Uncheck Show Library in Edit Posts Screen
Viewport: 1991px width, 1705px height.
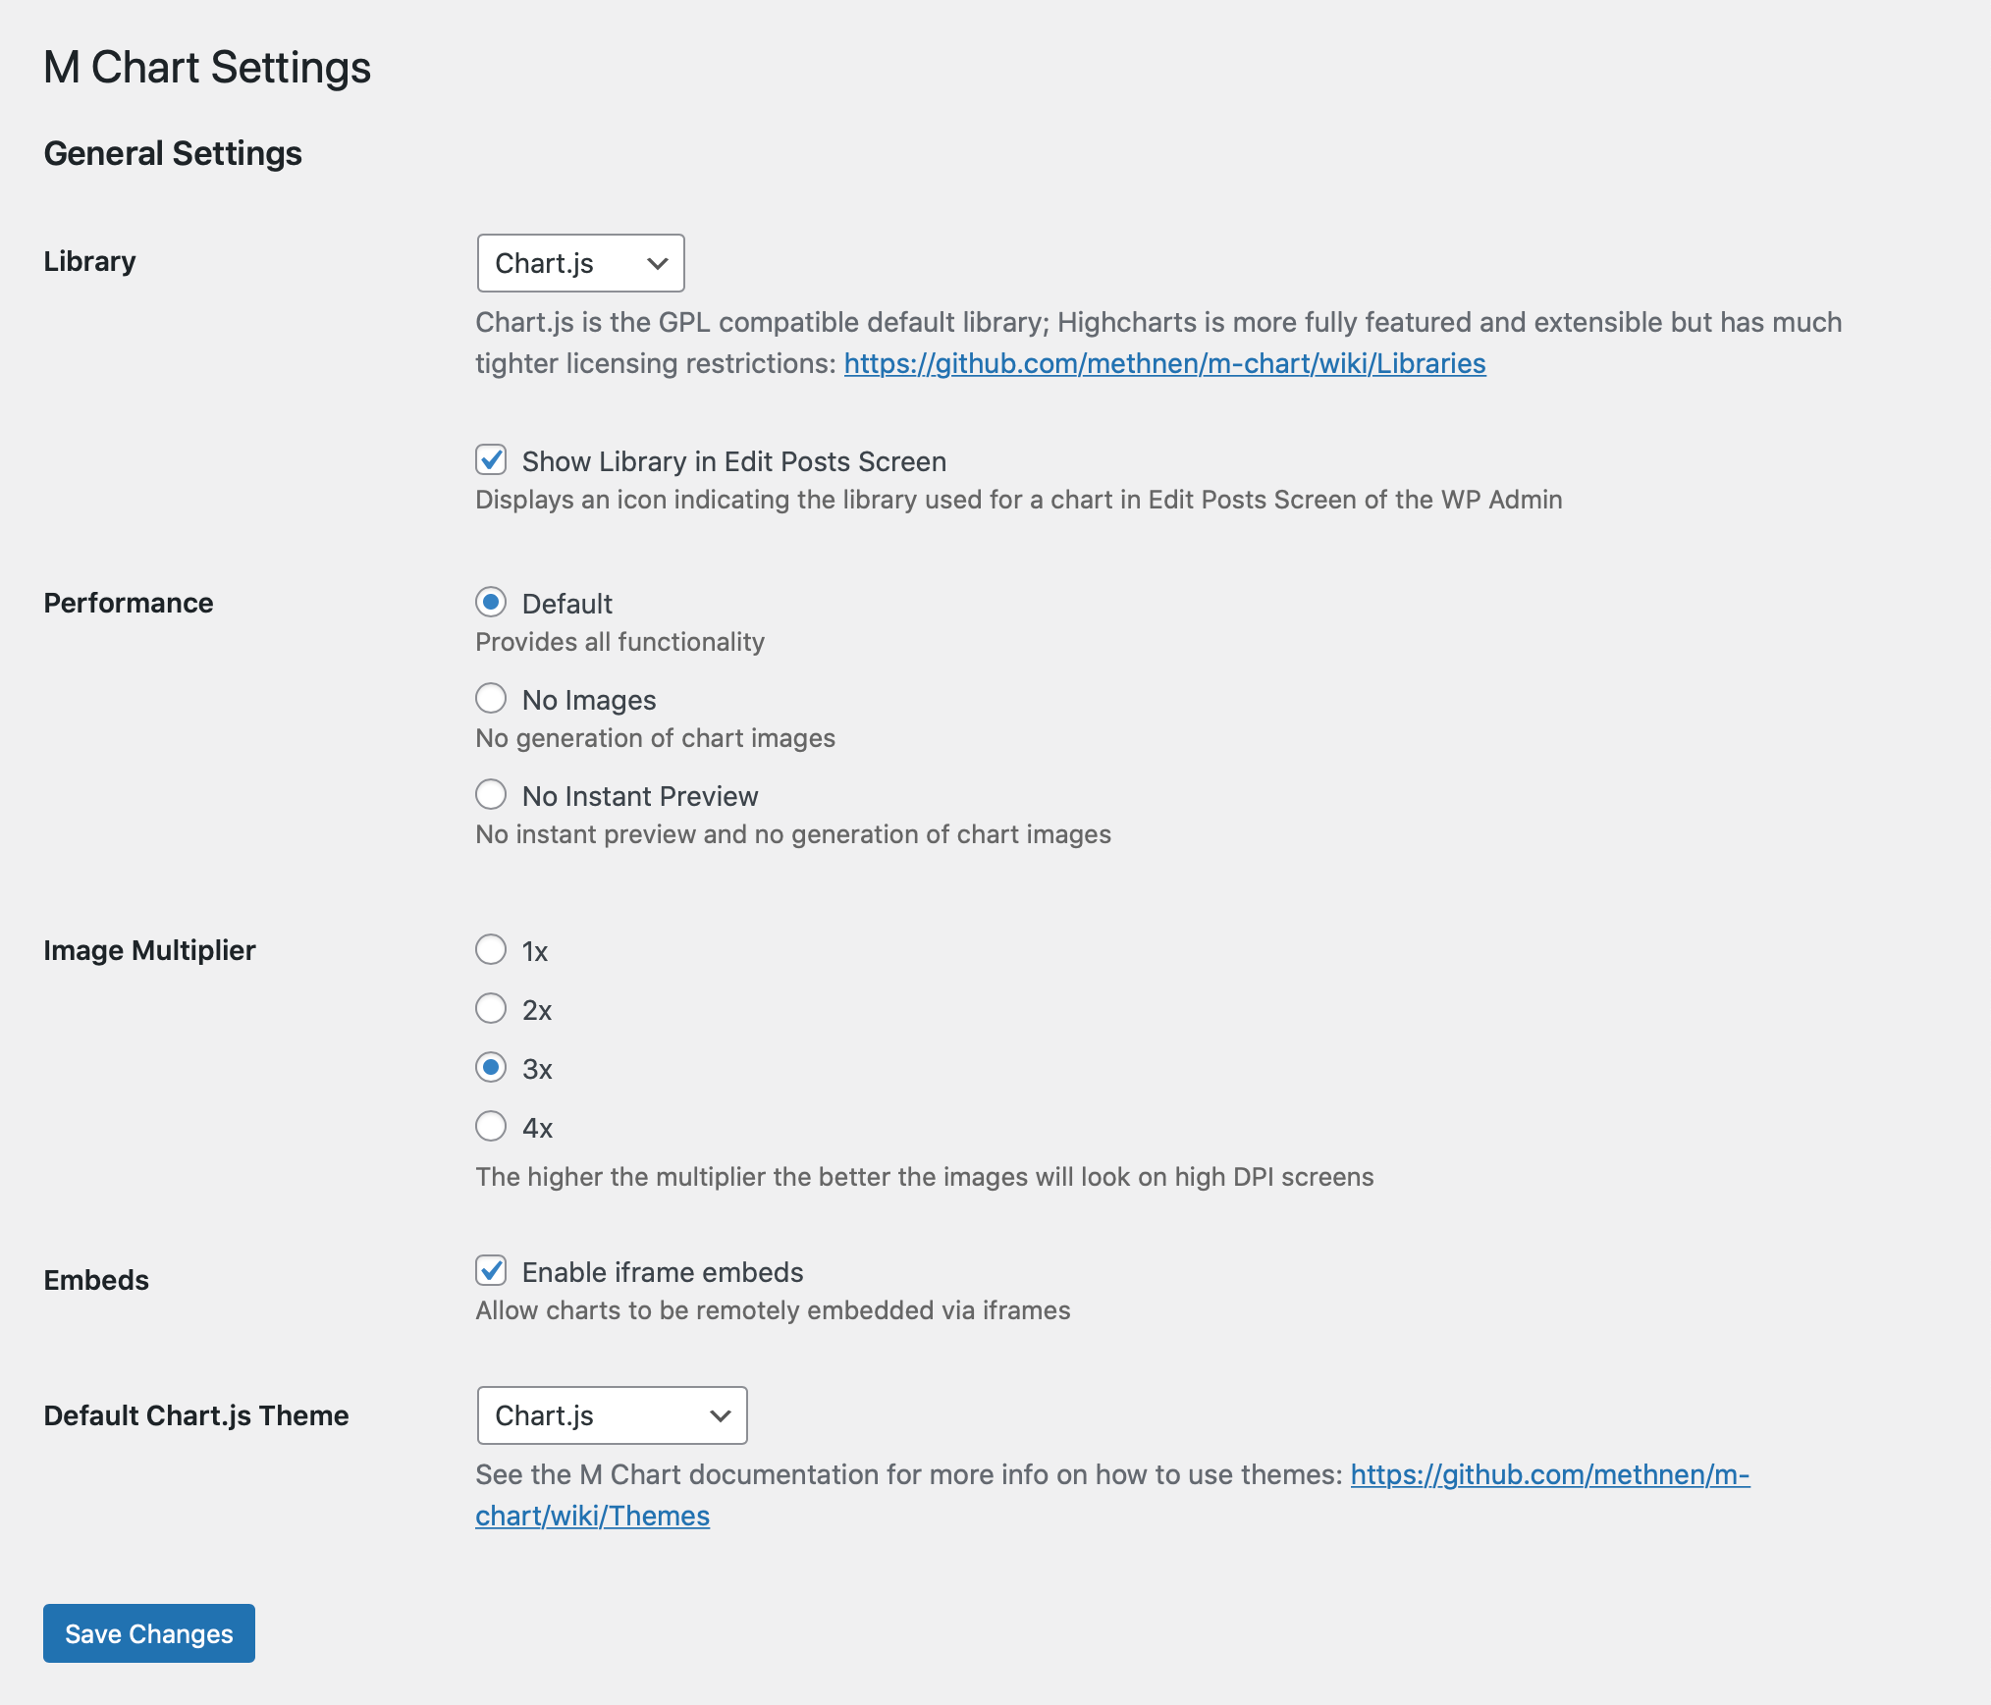pos(491,459)
